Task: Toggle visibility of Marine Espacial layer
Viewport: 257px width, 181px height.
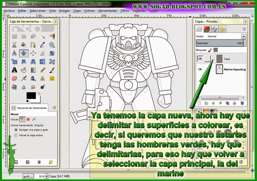Action: (x=200, y=69)
